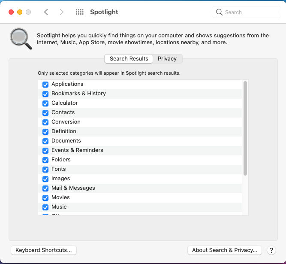Viewport: 286px width, 264px height.
Task: Uncheck the Applications category
Action: point(45,85)
